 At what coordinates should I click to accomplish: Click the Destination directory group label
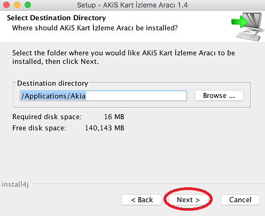click(52, 83)
